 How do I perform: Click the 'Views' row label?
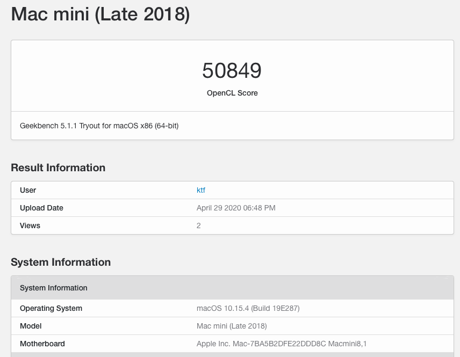[x=30, y=225]
